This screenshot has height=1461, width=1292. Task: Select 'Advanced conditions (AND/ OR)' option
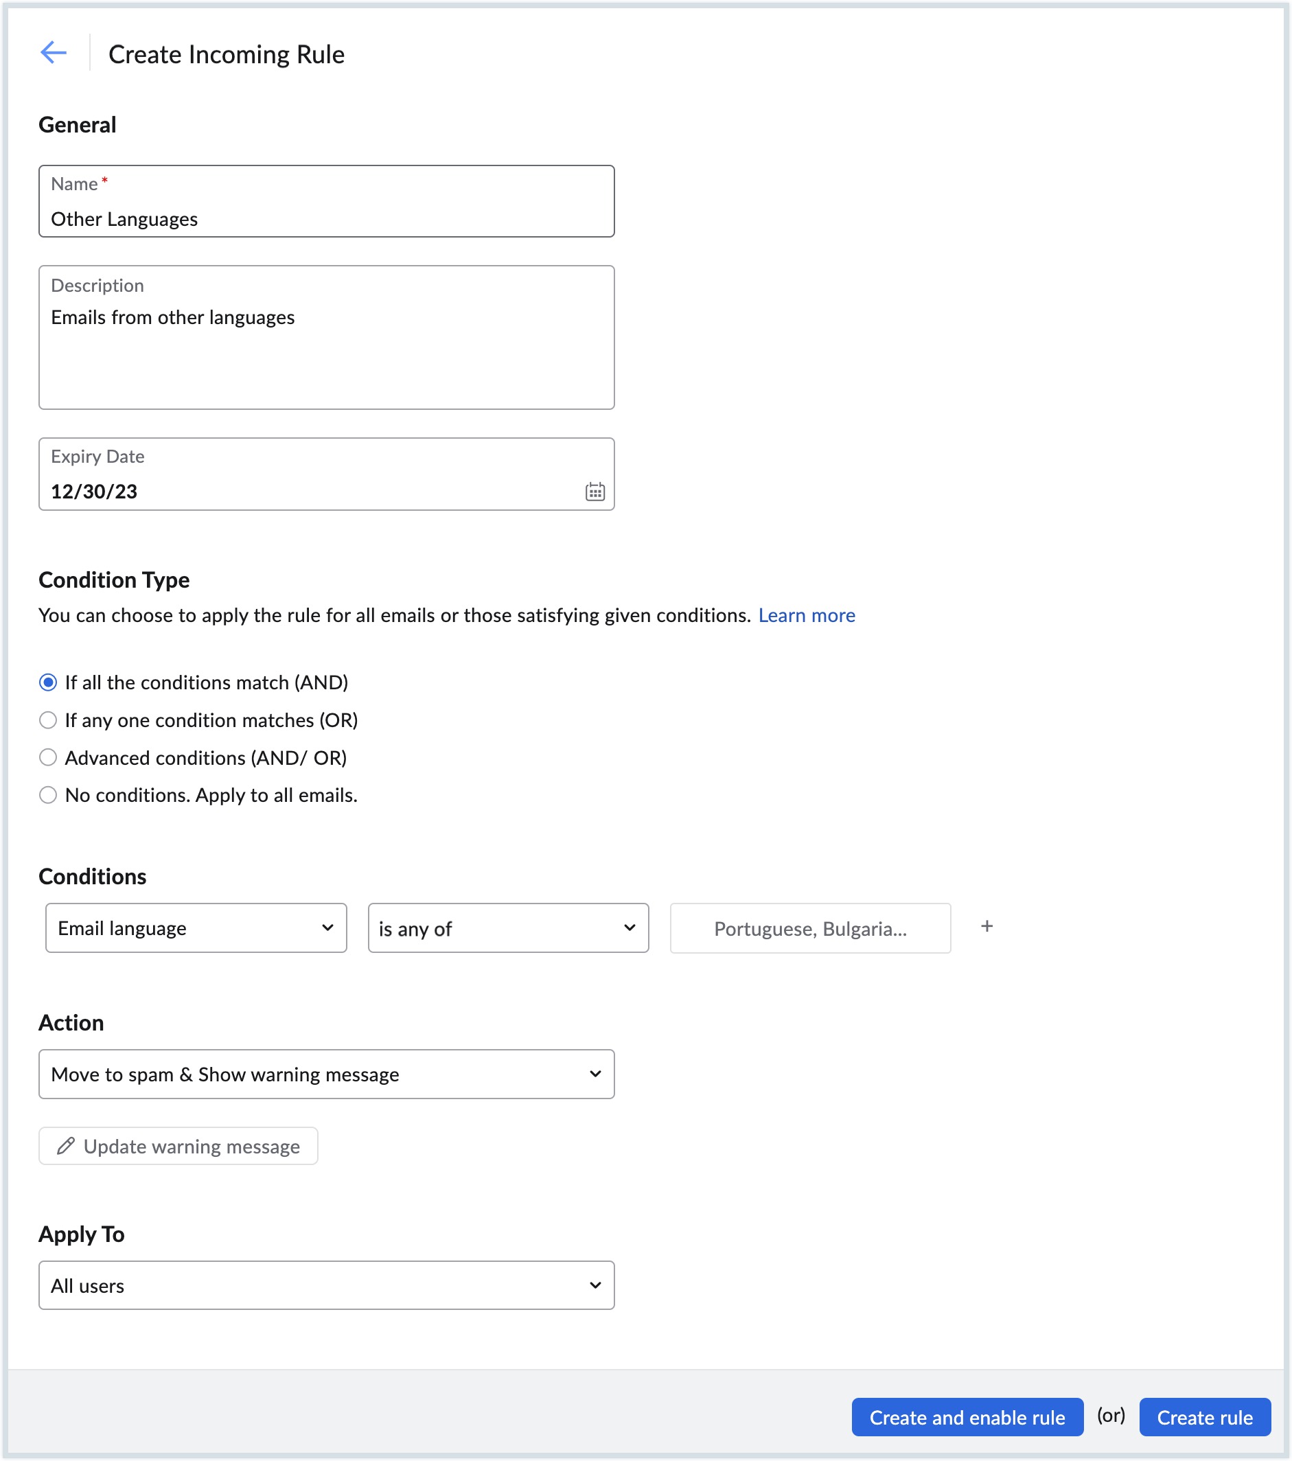point(48,758)
